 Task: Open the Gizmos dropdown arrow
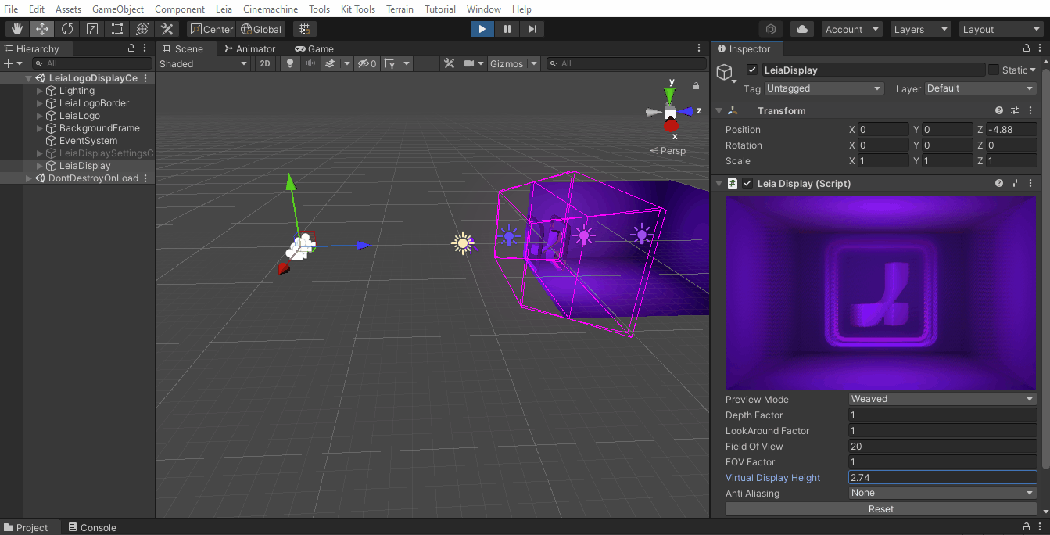point(534,63)
